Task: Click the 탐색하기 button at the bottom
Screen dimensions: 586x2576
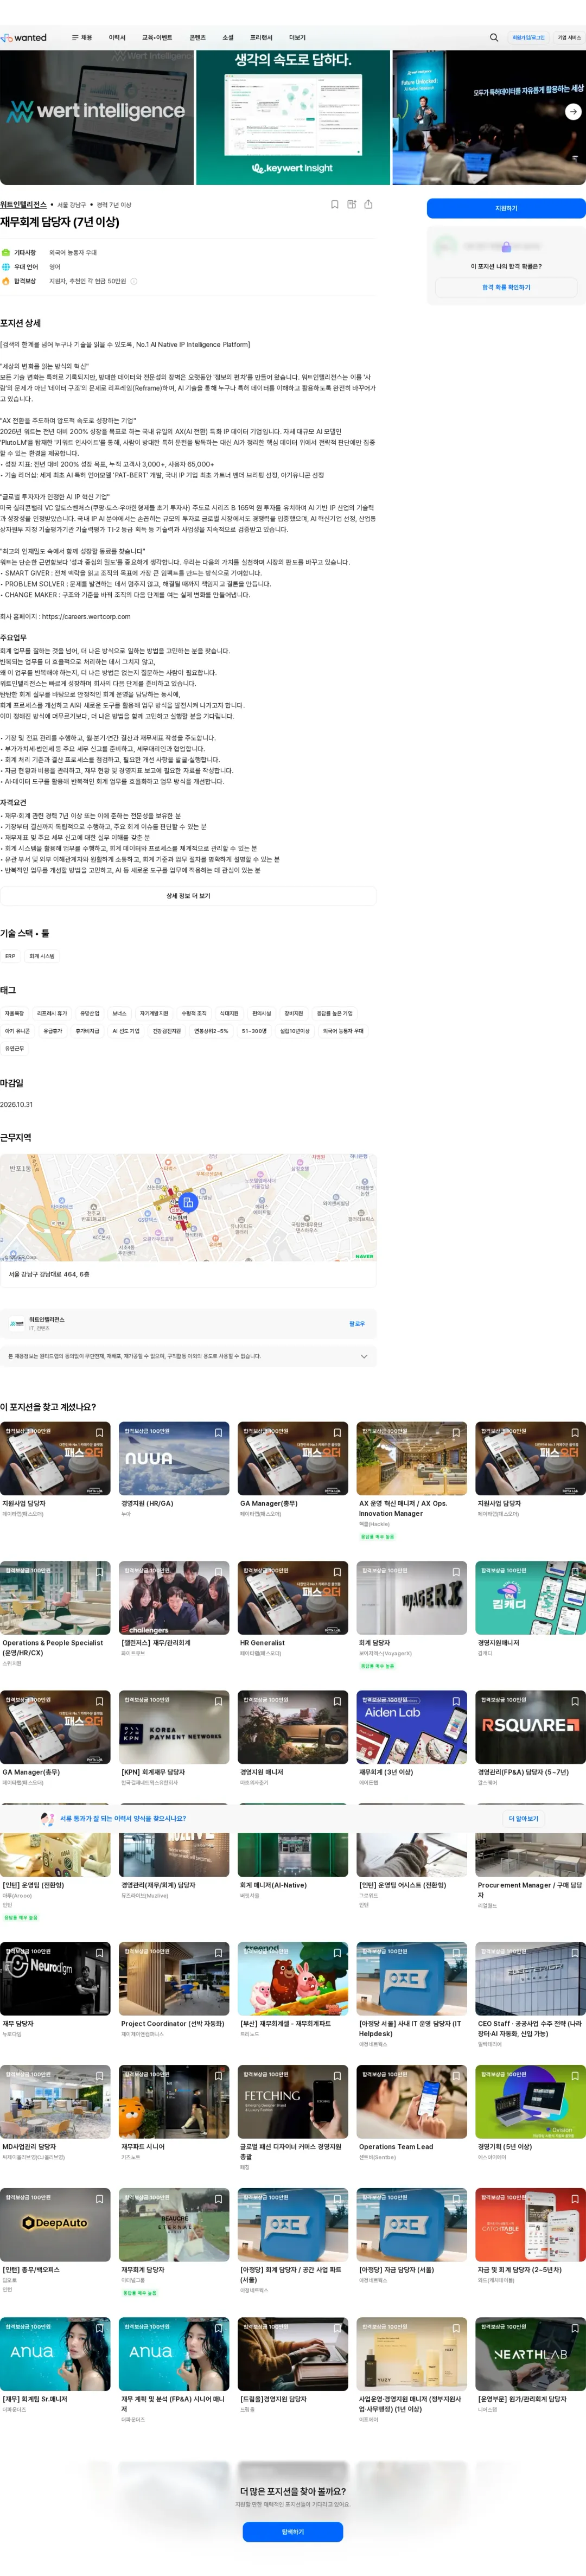Action: [293, 2531]
